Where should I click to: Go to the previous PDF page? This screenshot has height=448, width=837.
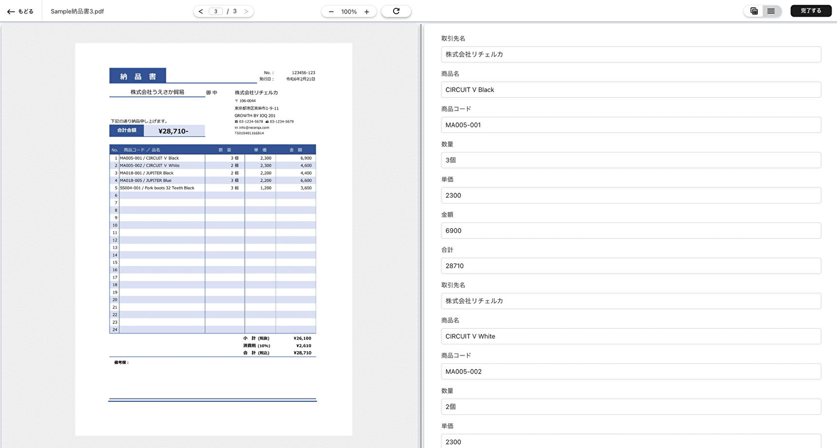[200, 11]
